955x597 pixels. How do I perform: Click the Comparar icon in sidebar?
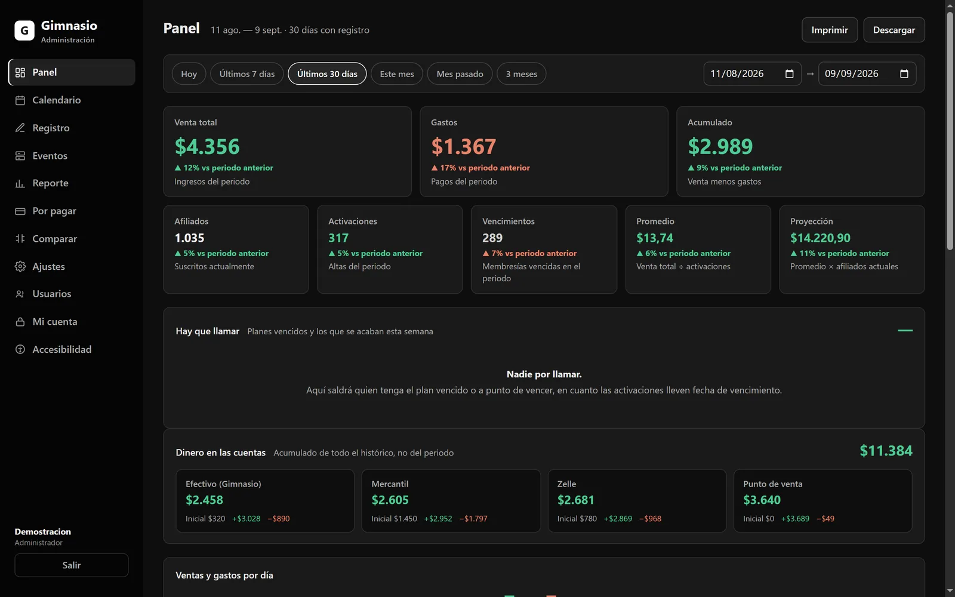tap(20, 239)
